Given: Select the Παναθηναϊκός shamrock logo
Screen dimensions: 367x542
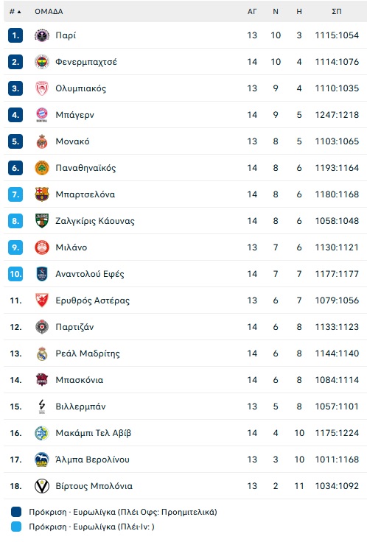Looking at the screenshot, I should [42, 168].
